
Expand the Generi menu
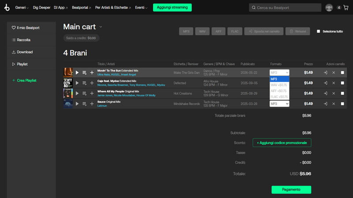(22, 7)
